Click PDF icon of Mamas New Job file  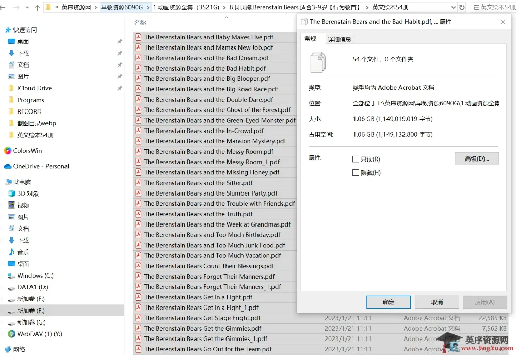[138, 47]
